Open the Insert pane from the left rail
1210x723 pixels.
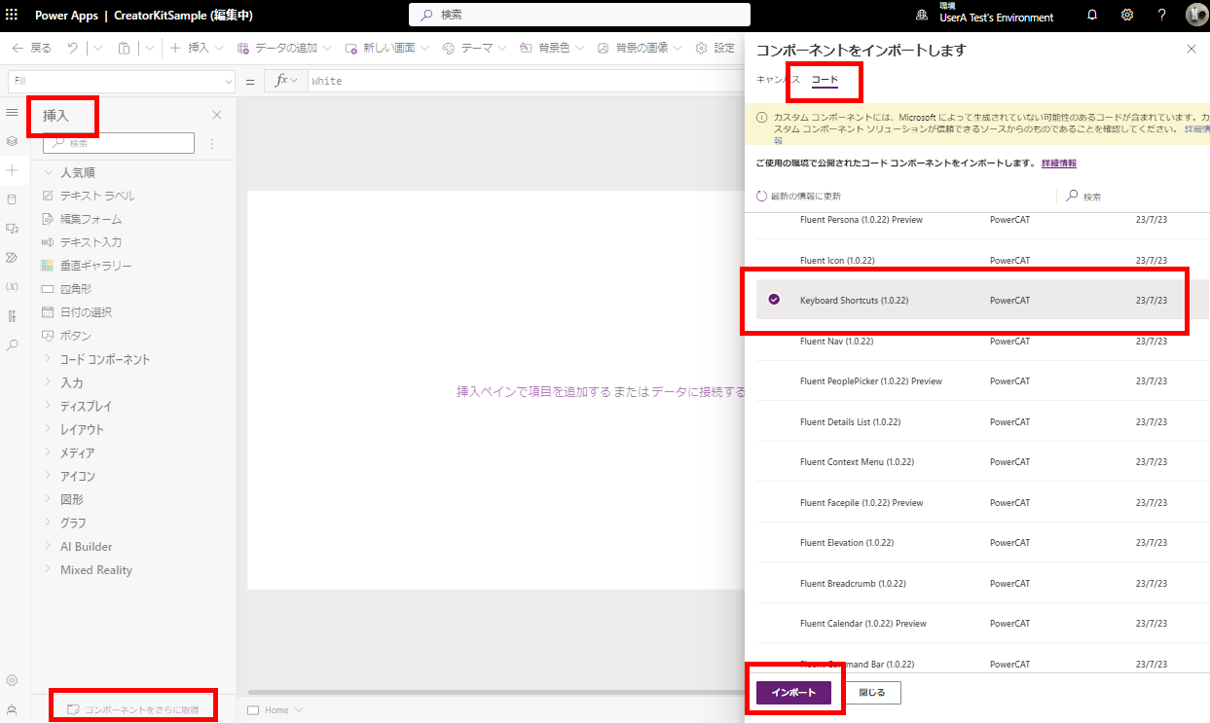coord(13,170)
